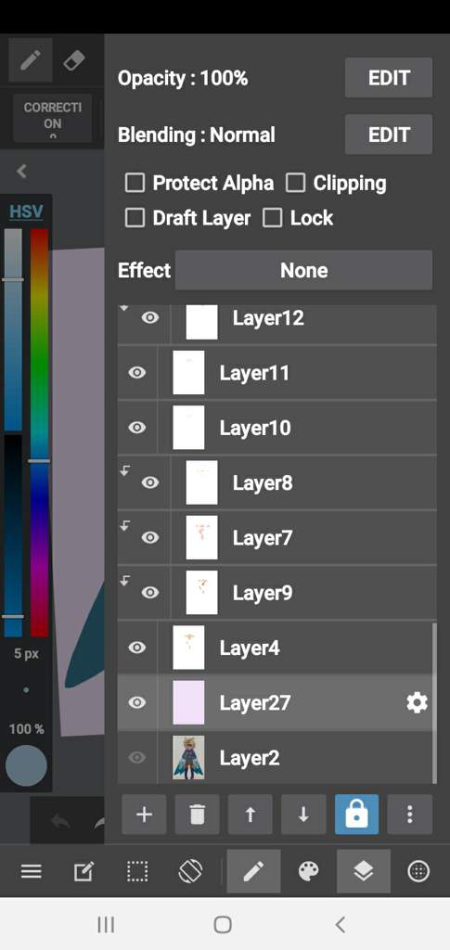Open Layer27 settings gear
This screenshot has height=950, width=450.
(417, 703)
